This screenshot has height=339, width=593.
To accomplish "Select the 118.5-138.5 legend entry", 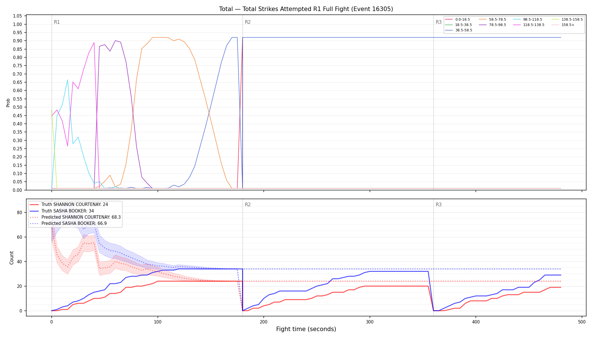I will click(x=529, y=25).
